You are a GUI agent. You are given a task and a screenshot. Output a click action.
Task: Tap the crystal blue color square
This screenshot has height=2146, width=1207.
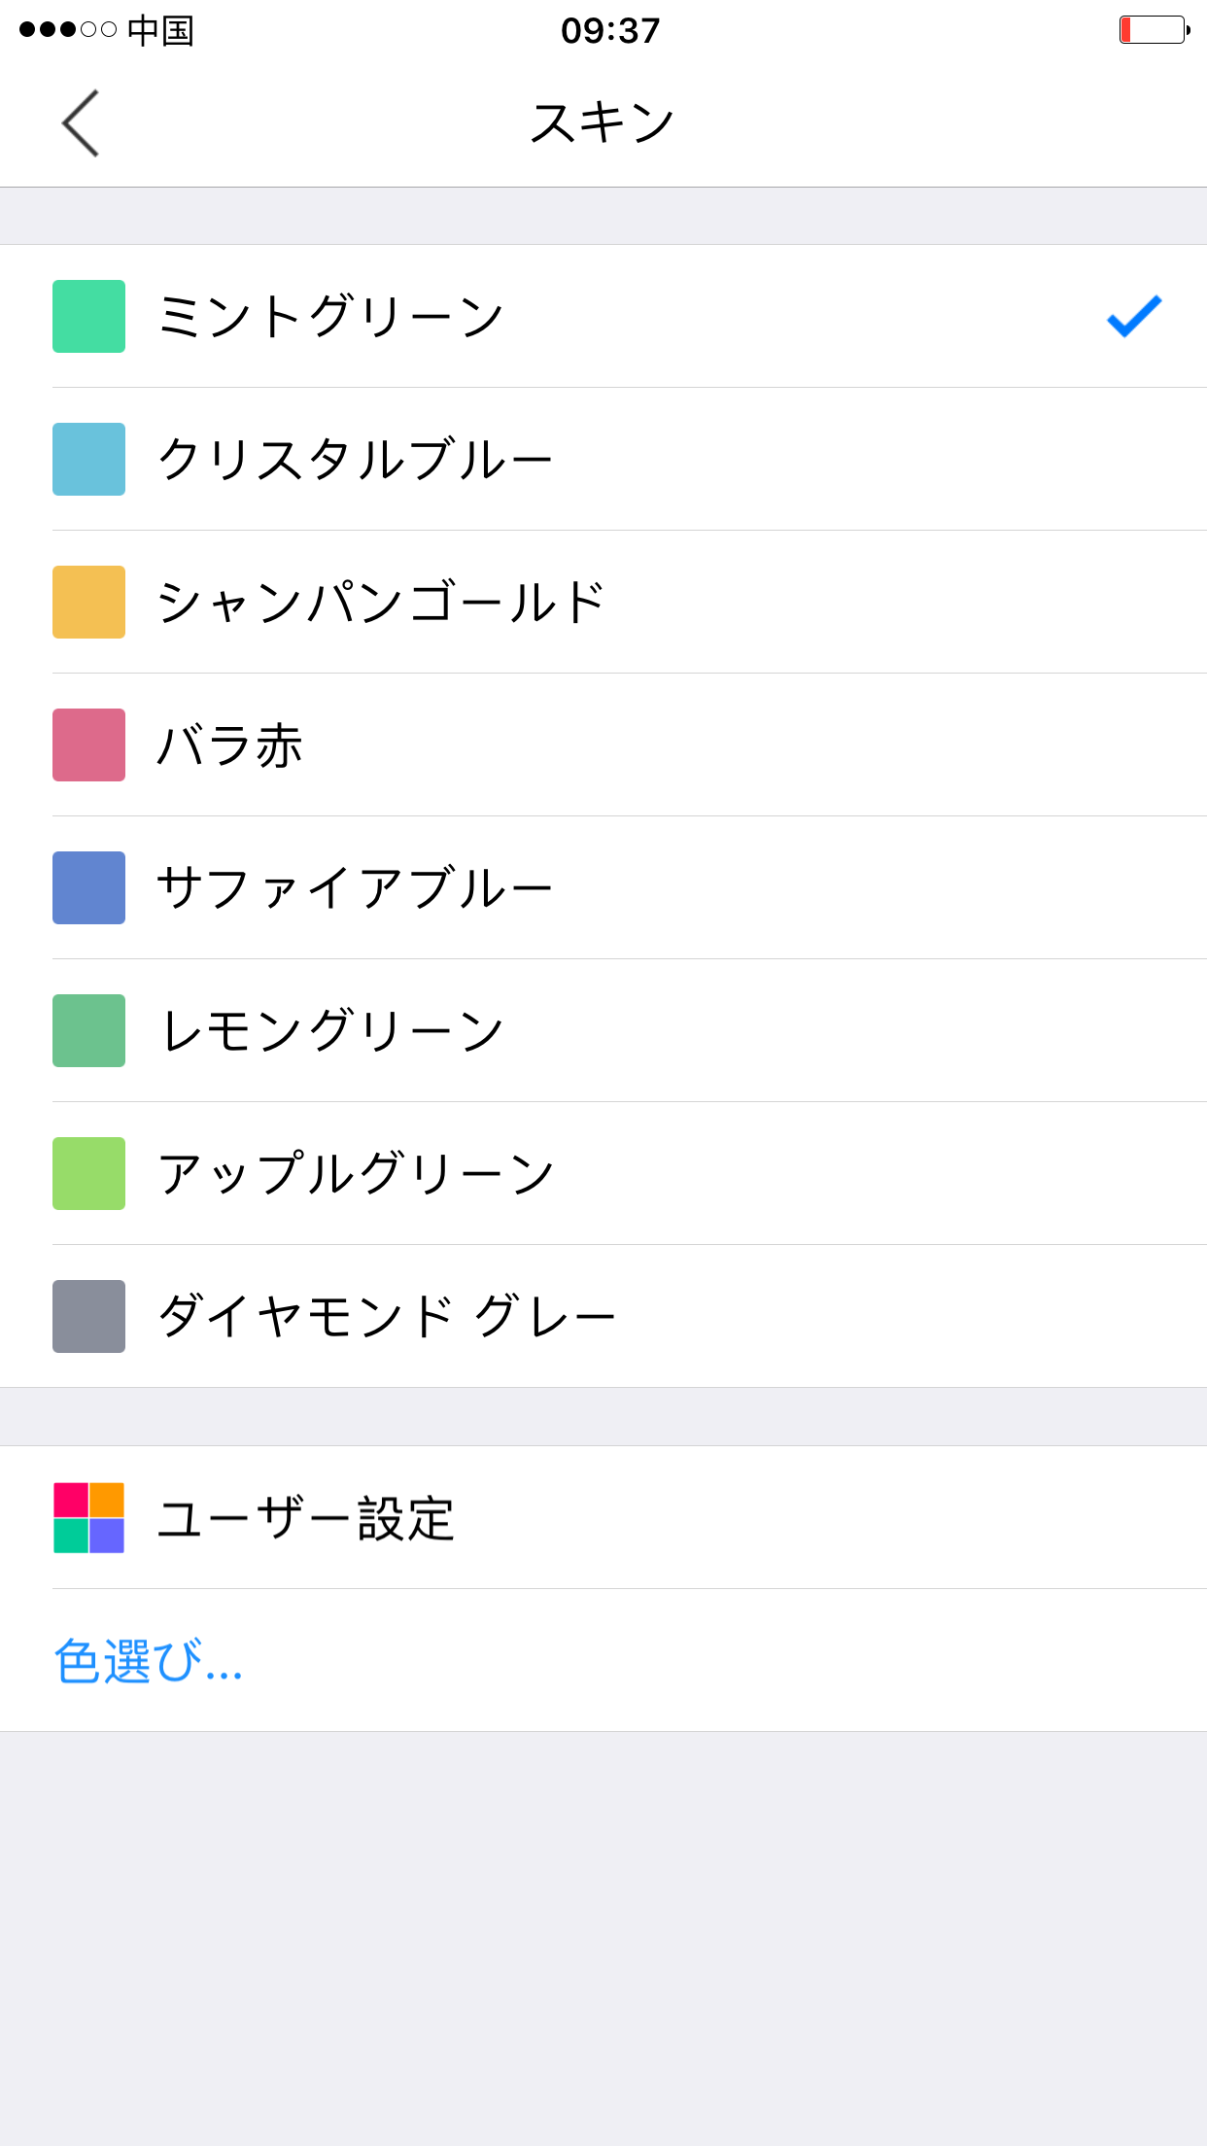pos(88,459)
